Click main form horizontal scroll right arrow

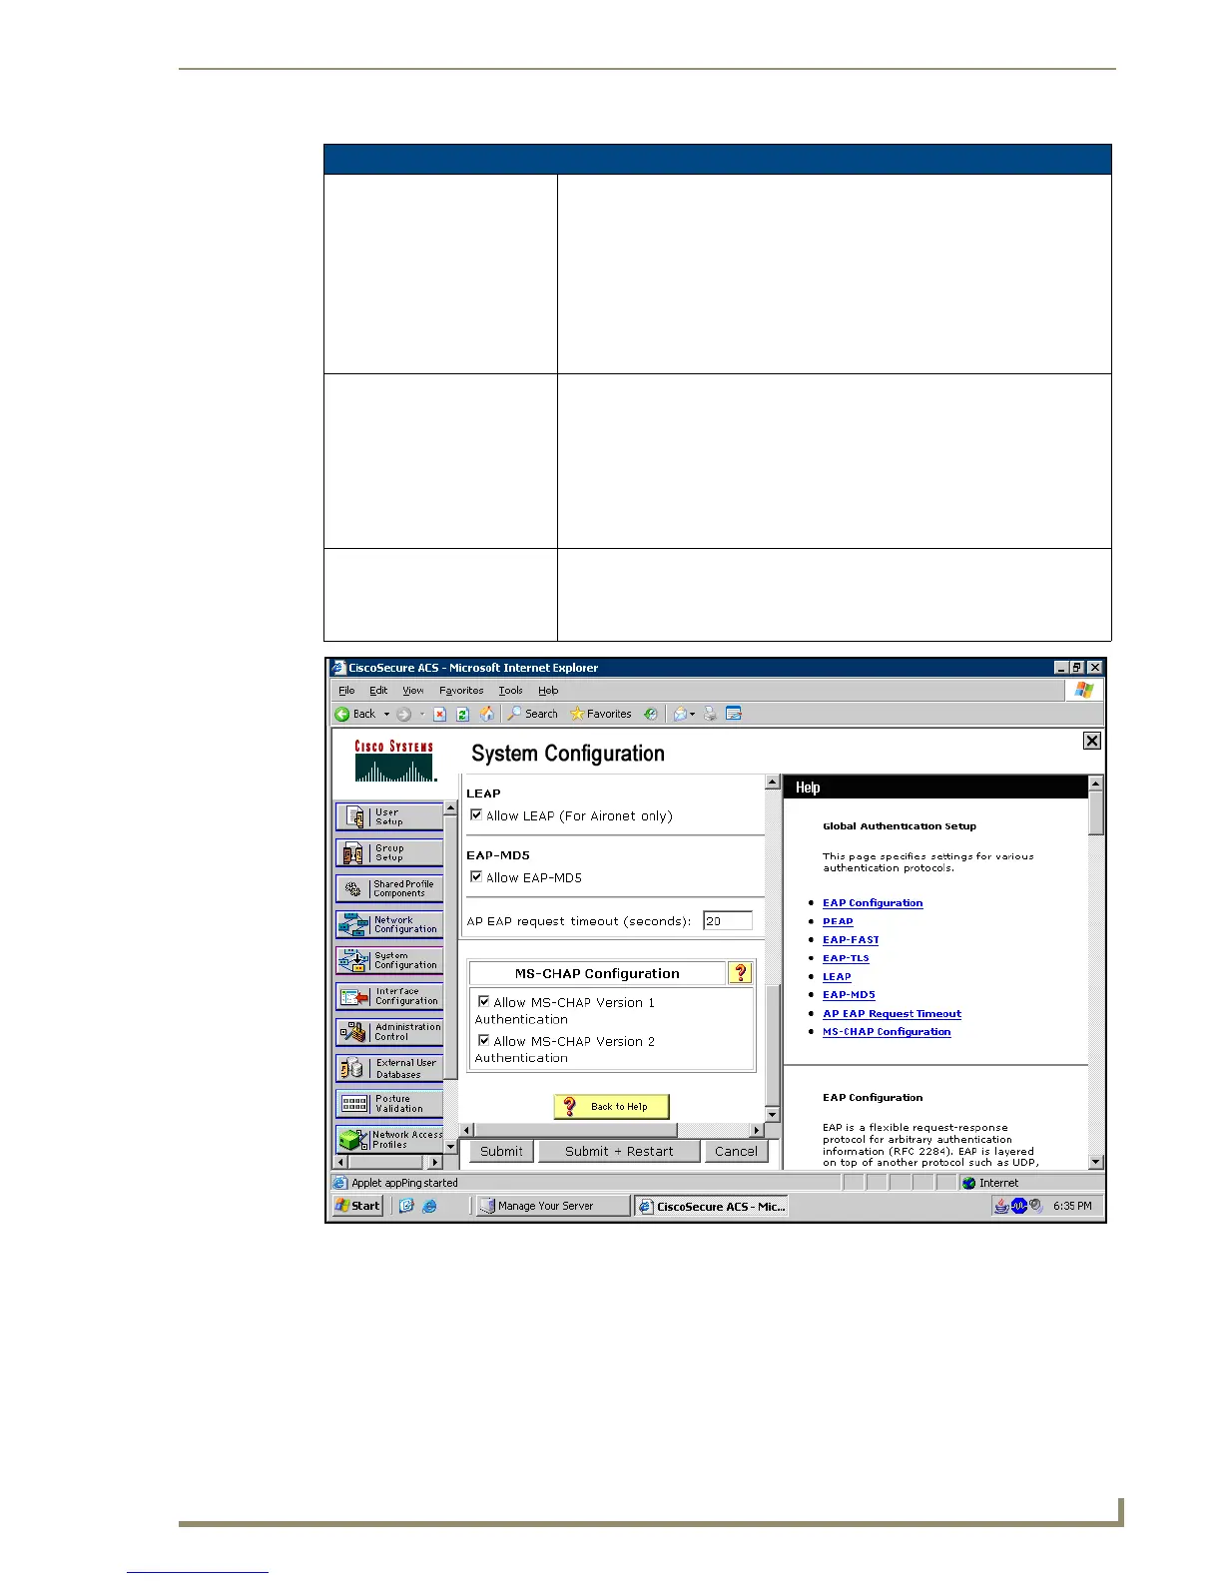757,1130
